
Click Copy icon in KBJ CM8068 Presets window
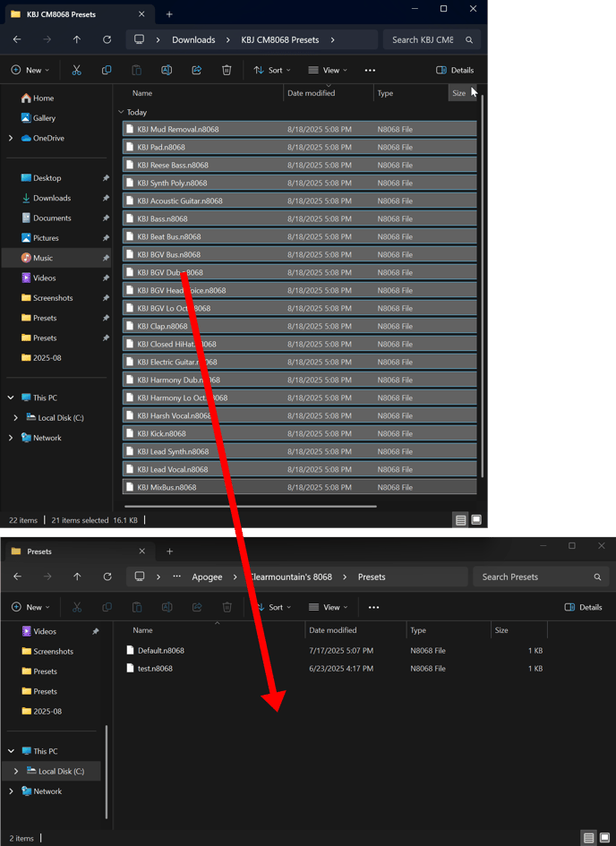tap(107, 70)
